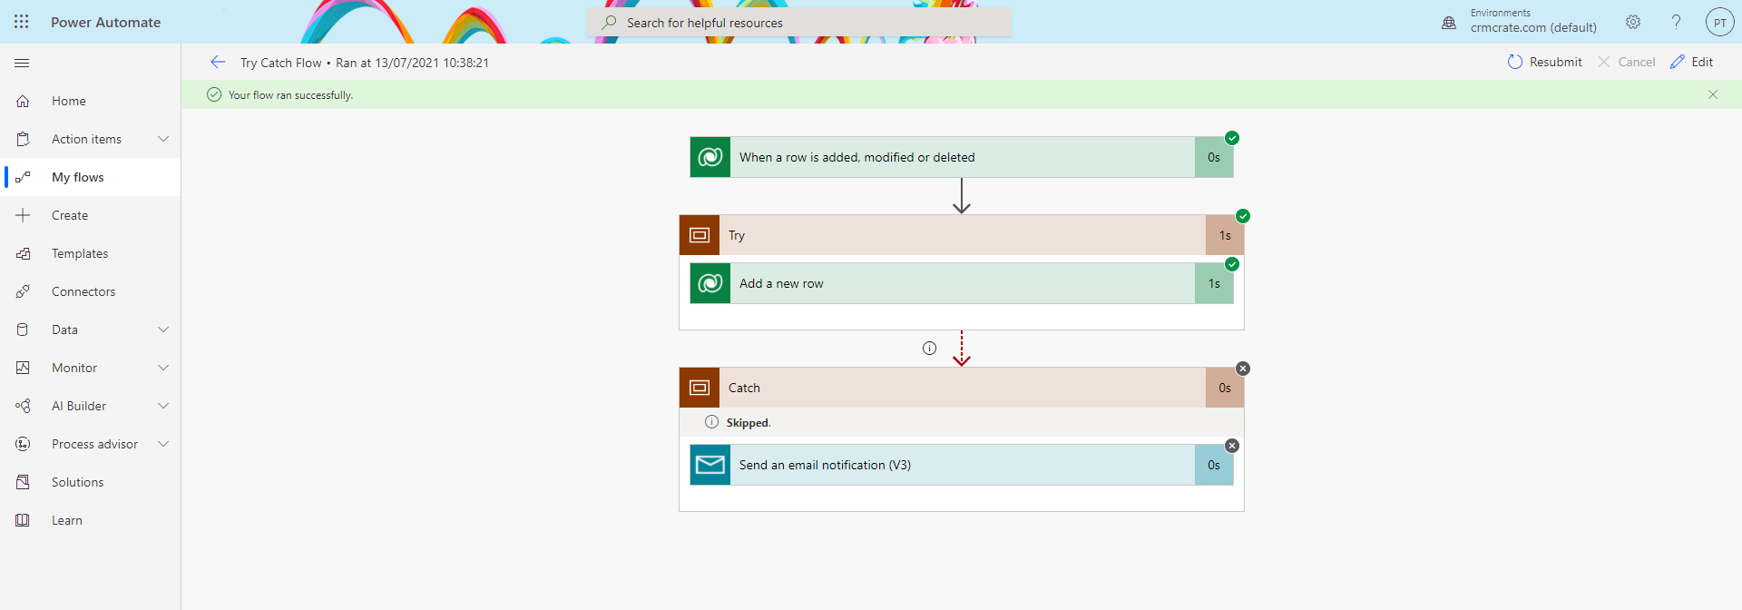Viewport: 1742px width, 610px height.
Task: Click the Learn book icon
Action: [24, 520]
